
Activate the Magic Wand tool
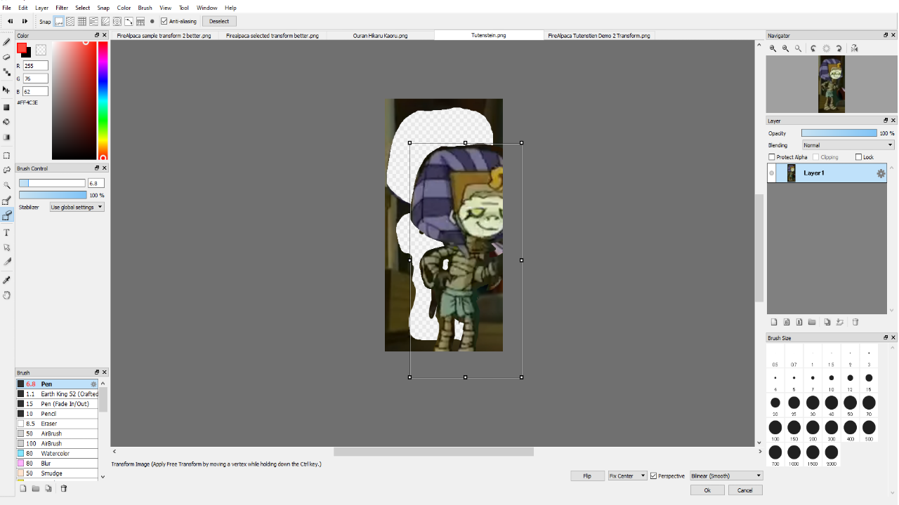[x=7, y=185]
